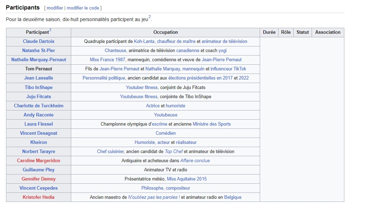The height and width of the screenshot is (222, 381).
Task: Follow the '2022' election link
Action: (244, 78)
